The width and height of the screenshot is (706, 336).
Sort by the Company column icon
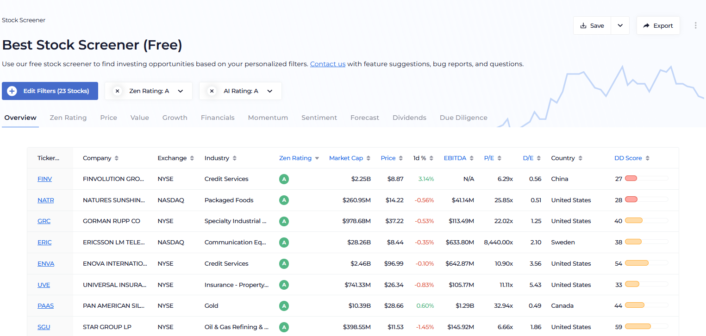click(x=117, y=158)
